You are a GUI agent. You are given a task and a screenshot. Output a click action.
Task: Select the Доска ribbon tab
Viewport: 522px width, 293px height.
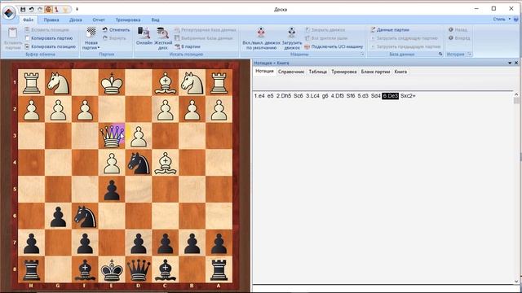coord(76,20)
